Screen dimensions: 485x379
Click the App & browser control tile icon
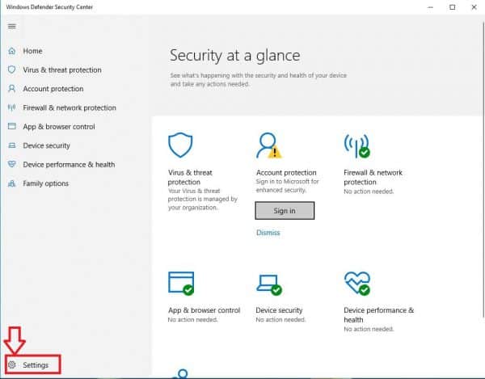coord(180,283)
